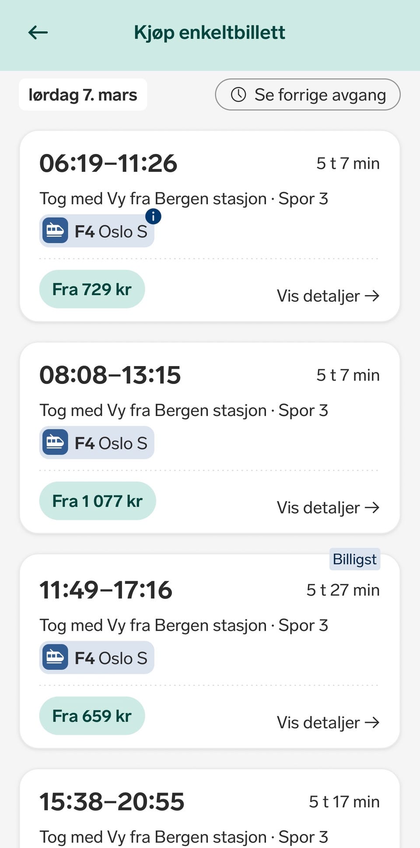Tap F4 Oslo S line chip at 08:08
Image resolution: width=420 pixels, height=848 pixels.
pyautogui.click(x=97, y=443)
